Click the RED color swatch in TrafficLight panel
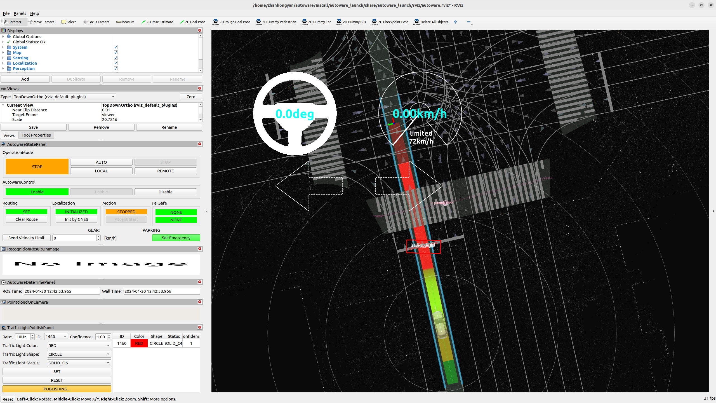 (139, 343)
